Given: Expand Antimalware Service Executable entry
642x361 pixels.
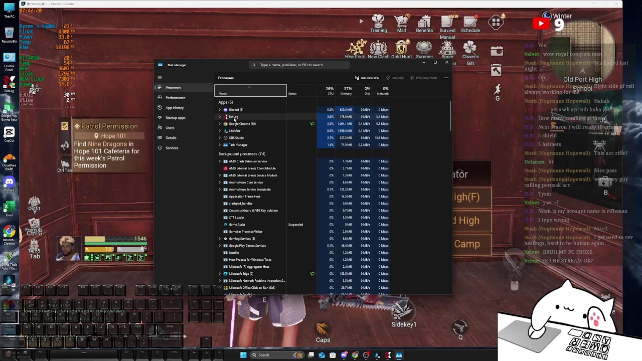Looking at the screenshot, I should point(220,190).
